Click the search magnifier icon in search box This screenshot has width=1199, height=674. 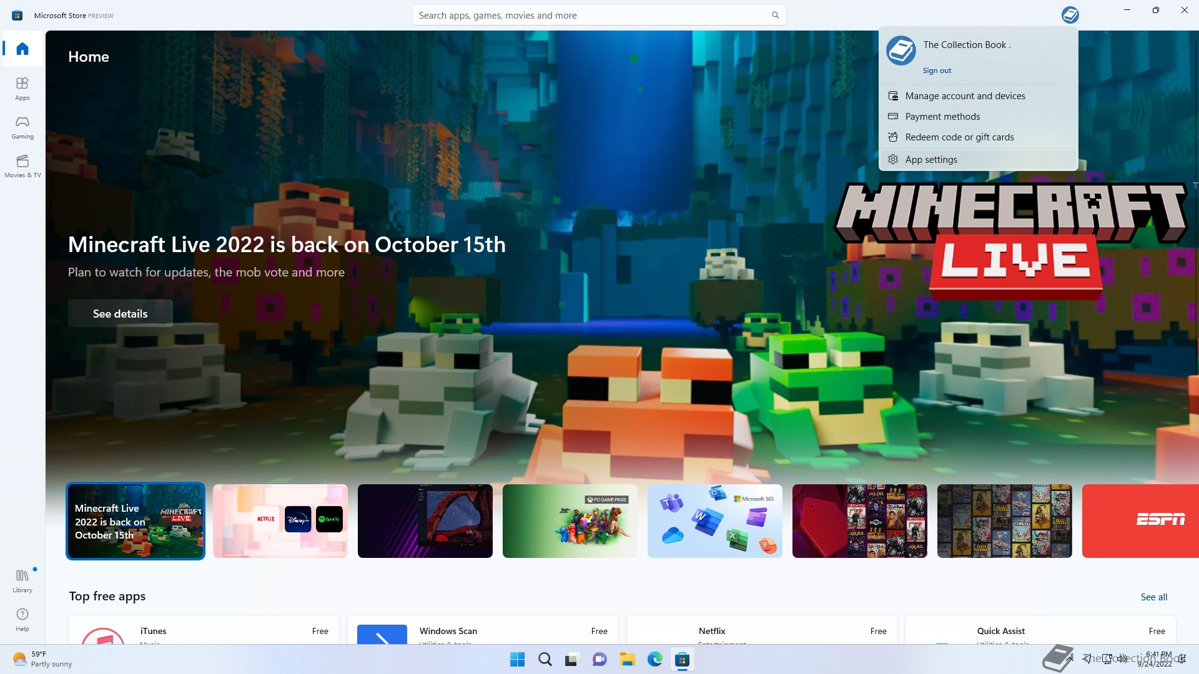775,15
